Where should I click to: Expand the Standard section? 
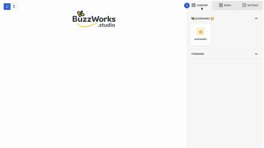[225, 54]
